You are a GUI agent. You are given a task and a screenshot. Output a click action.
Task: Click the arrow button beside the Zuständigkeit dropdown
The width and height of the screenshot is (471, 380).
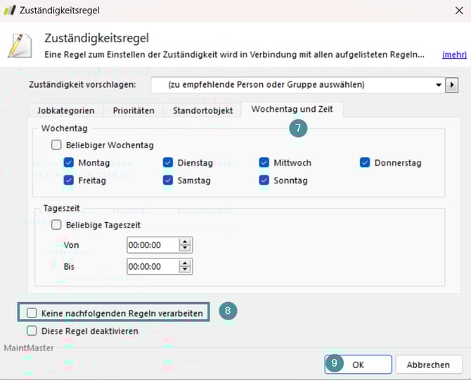[451, 85]
